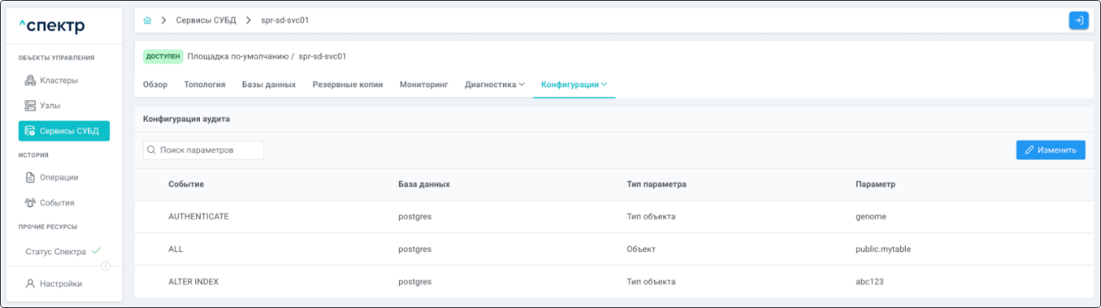This screenshot has height=308, width=1101.
Task: Open the Базы данных tab
Action: (x=268, y=84)
